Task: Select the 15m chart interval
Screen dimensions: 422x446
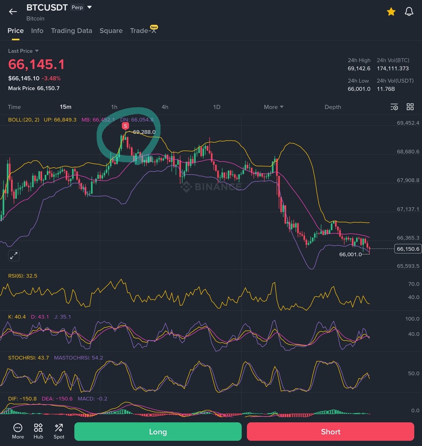Action: click(66, 107)
